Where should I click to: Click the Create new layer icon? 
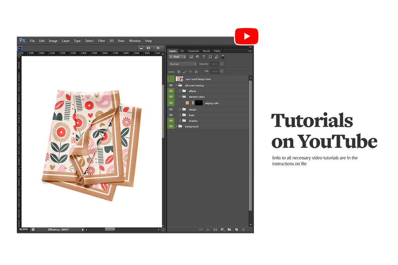pos(236,229)
